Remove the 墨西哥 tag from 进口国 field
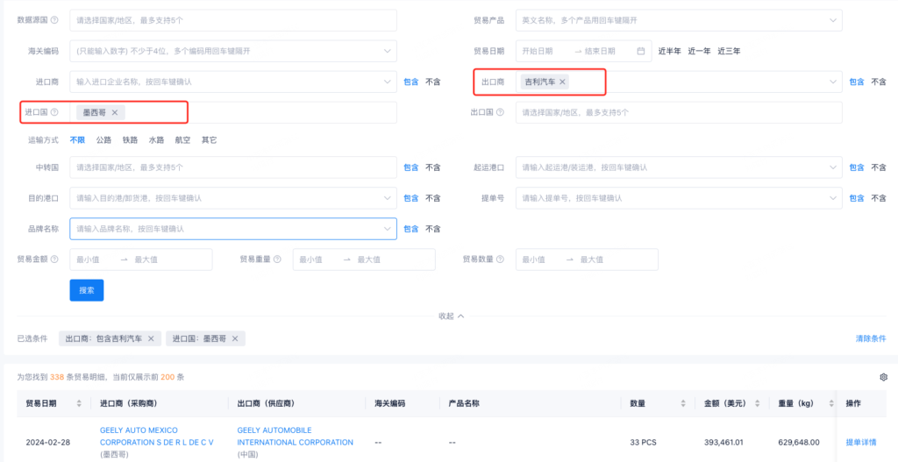Viewport: 898px width, 462px height. (x=114, y=112)
